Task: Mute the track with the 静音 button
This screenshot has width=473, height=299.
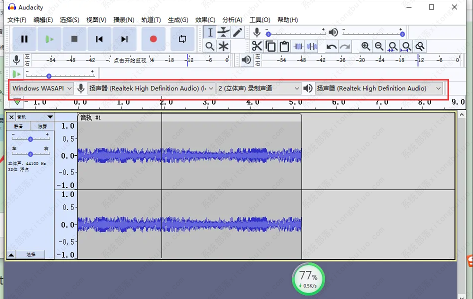Action: tap(18, 126)
